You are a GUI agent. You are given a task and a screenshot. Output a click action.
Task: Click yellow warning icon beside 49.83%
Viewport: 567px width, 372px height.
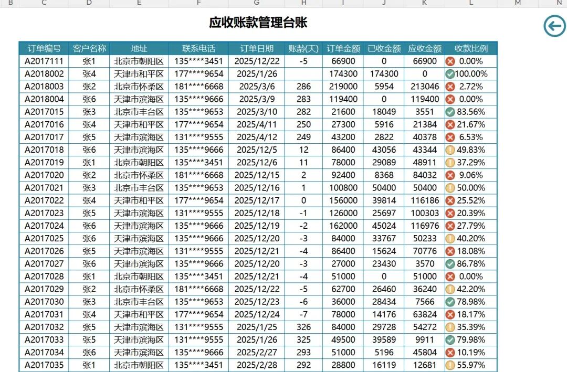click(450, 150)
